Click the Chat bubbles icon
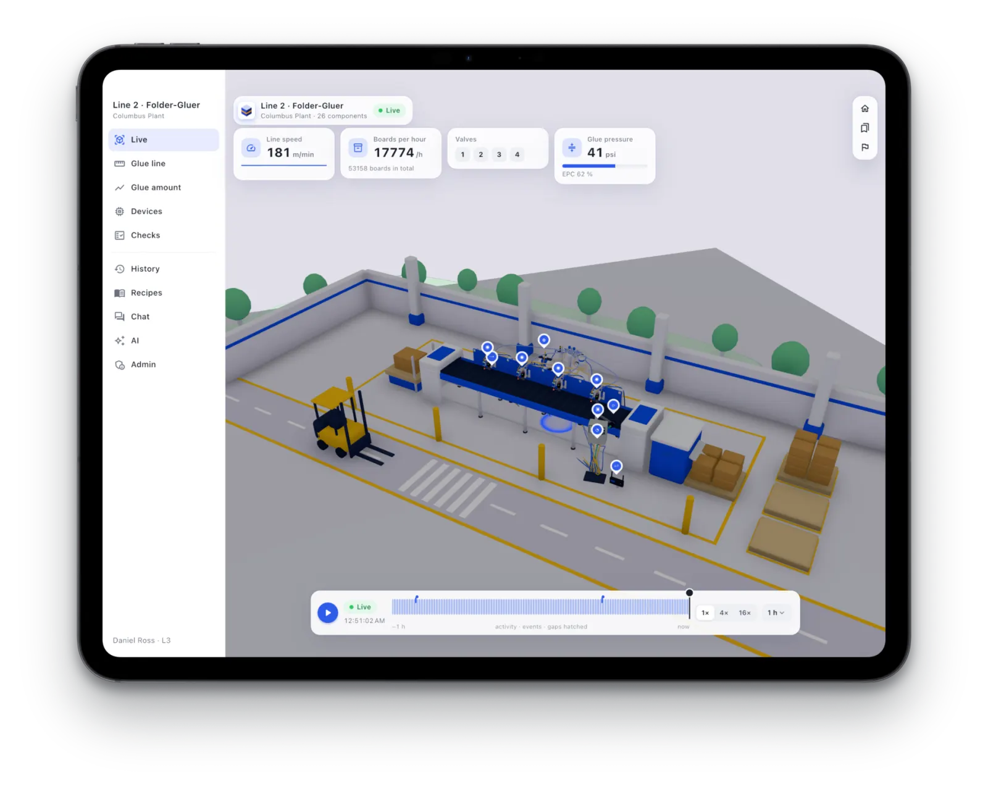Viewport: 988px width, 789px height. coord(120,317)
